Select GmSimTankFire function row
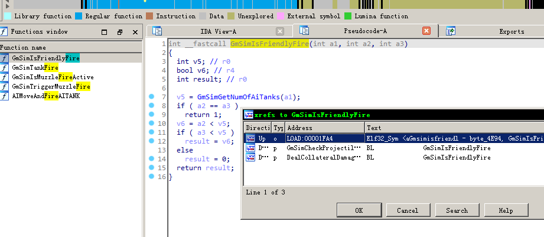 tap(71, 67)
